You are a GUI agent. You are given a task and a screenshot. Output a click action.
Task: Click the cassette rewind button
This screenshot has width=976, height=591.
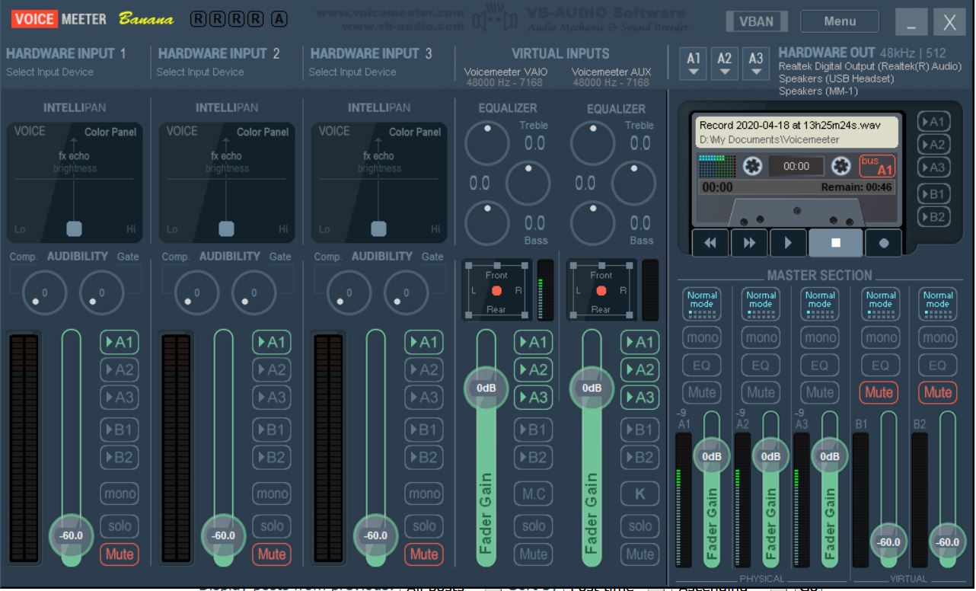click(x=710, y=243)
